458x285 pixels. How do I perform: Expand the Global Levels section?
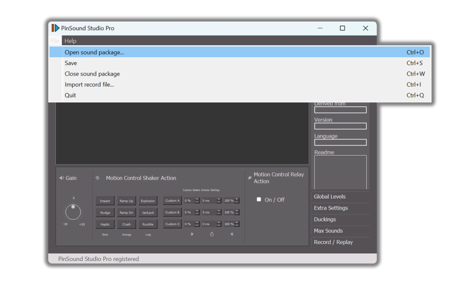pos(340,197)
